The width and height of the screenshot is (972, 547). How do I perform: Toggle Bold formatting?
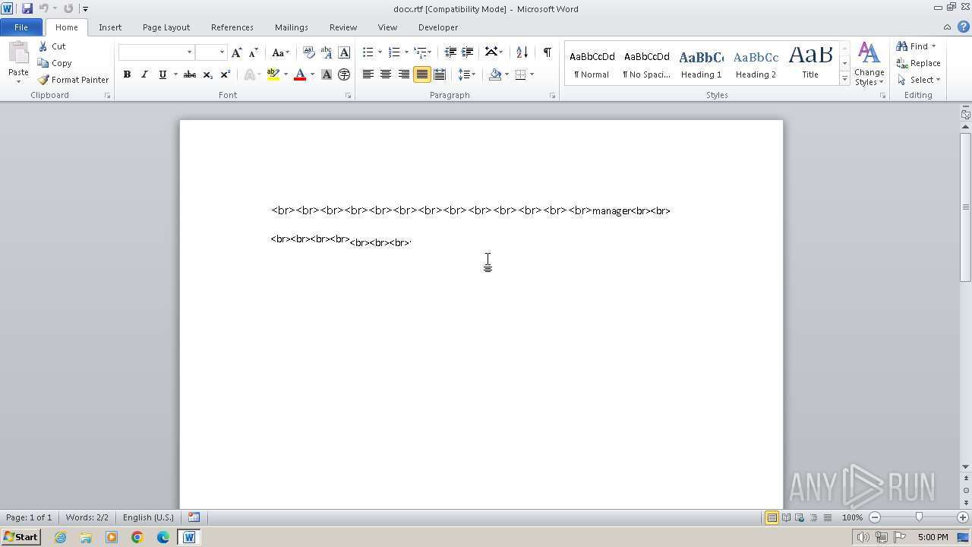tap(127, 74)
